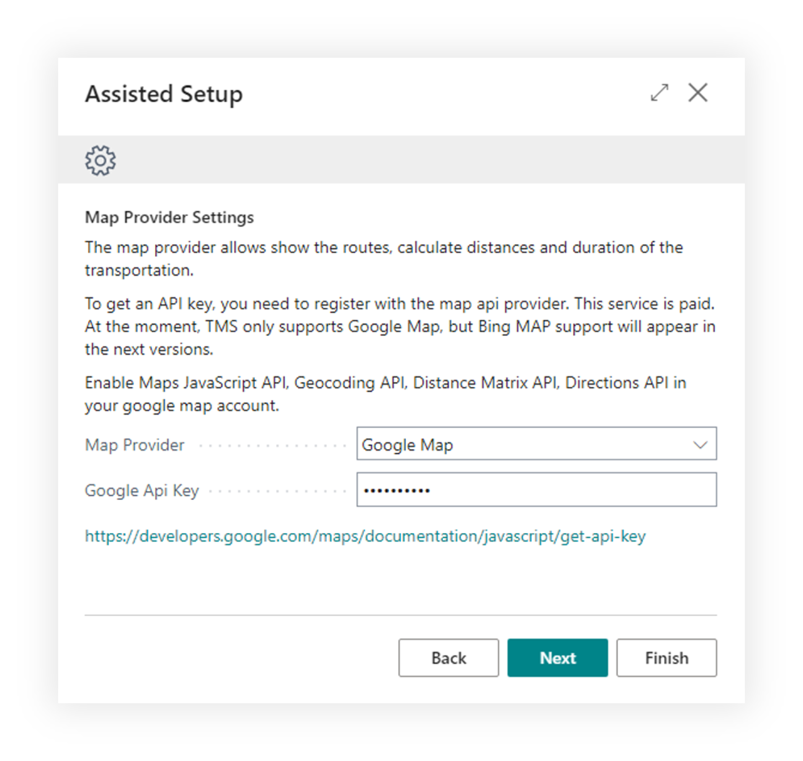Go Back to the previous setup step
This screenshot has height=761, width=803.
pos(448,658)
